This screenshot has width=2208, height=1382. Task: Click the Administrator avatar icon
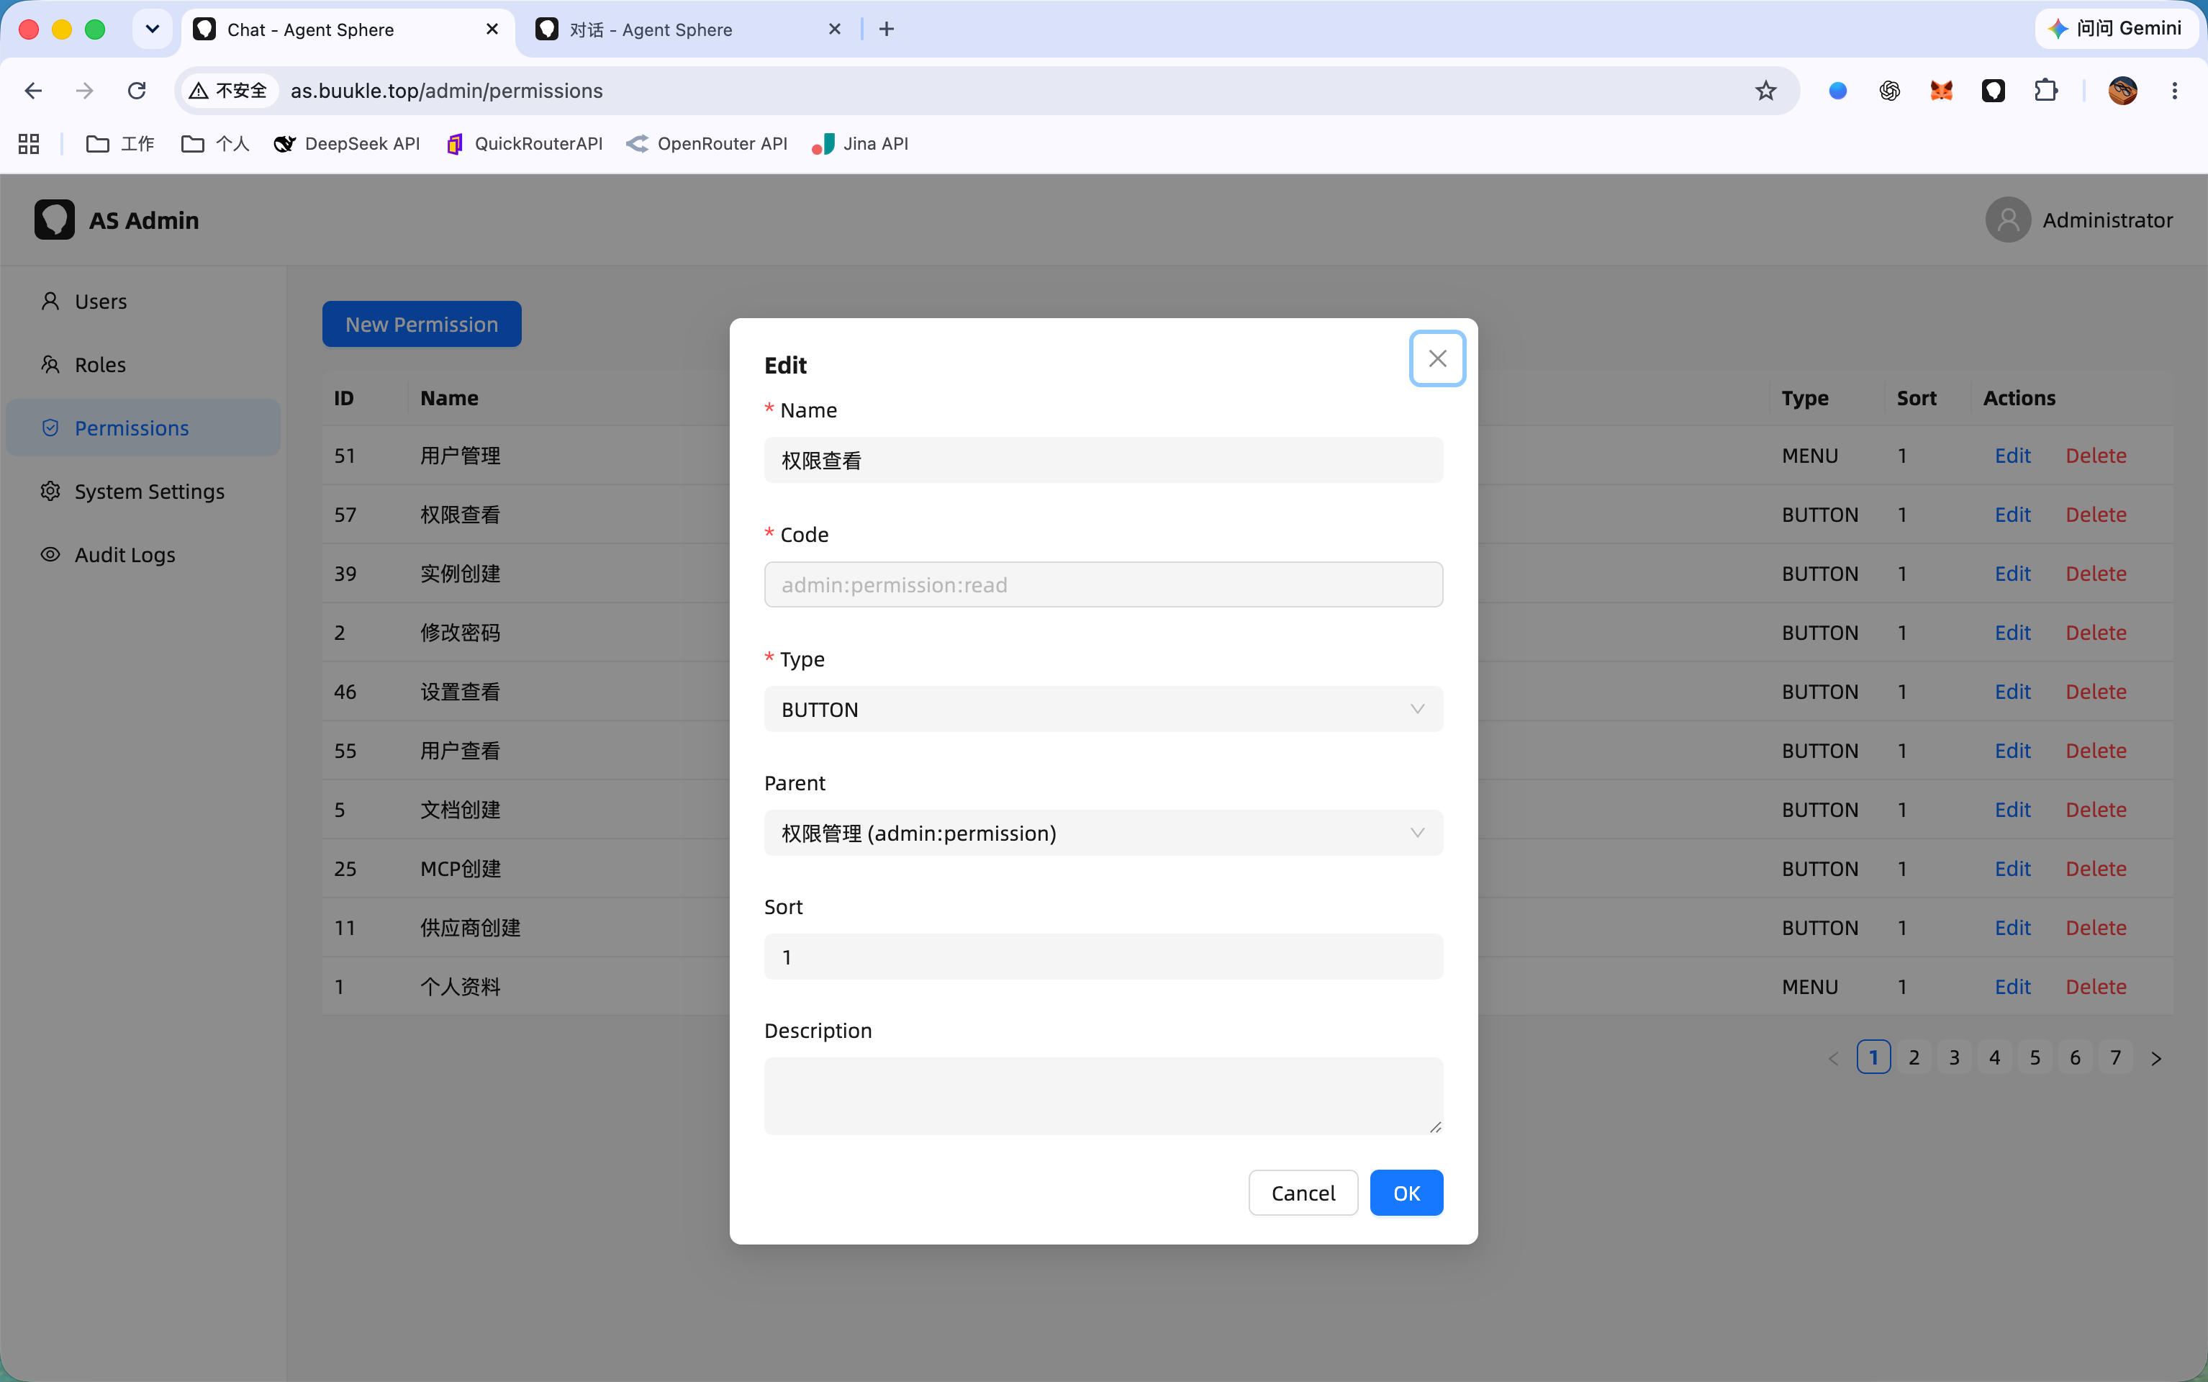tap(2008, 220)
